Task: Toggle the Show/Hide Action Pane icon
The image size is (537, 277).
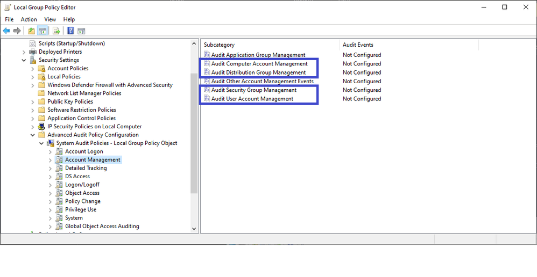Action: pyautogui.click(x=81, y=31)
